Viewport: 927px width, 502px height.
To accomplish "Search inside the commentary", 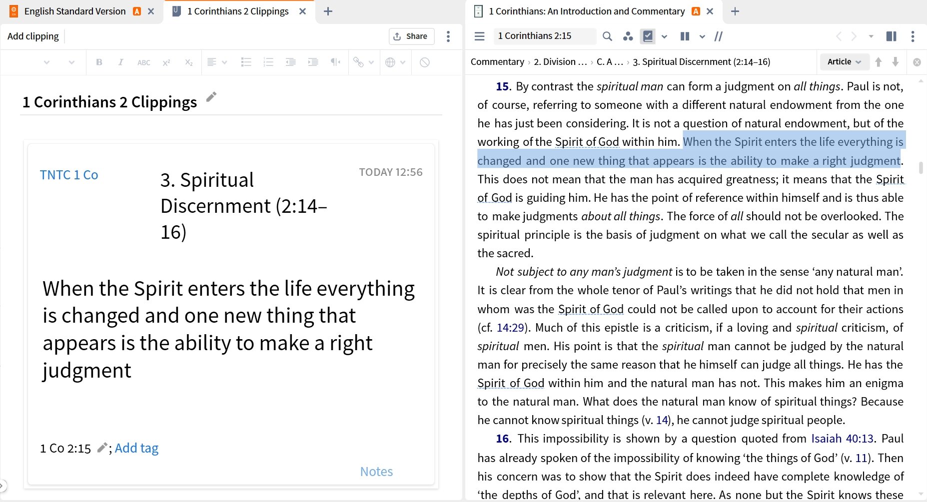I will pyautogui.click(x=607, y=36).
